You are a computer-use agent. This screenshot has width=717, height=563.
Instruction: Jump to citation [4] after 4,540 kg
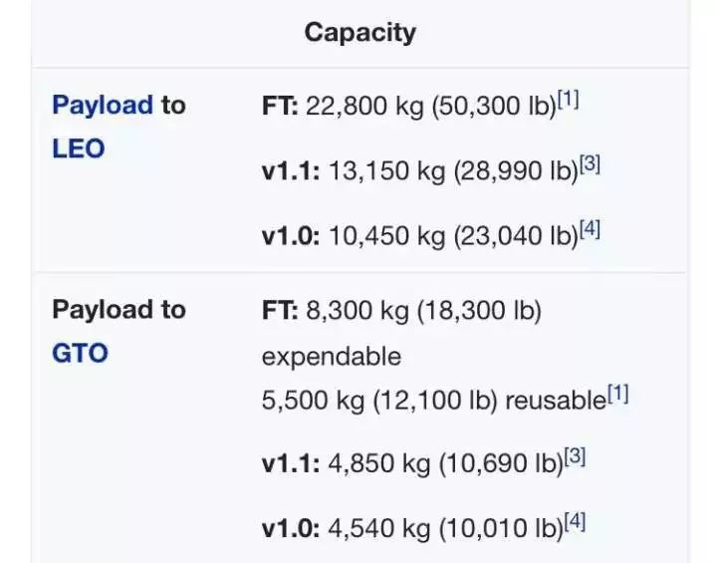click(575, 521)
